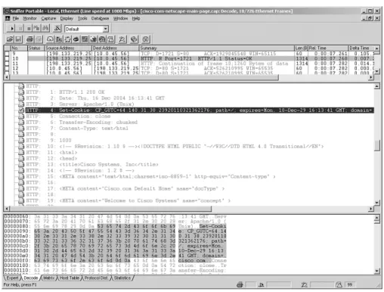The width and height of the screenshot is (384, 292).
Task: Open the Help menu
Action: (136, 18)
